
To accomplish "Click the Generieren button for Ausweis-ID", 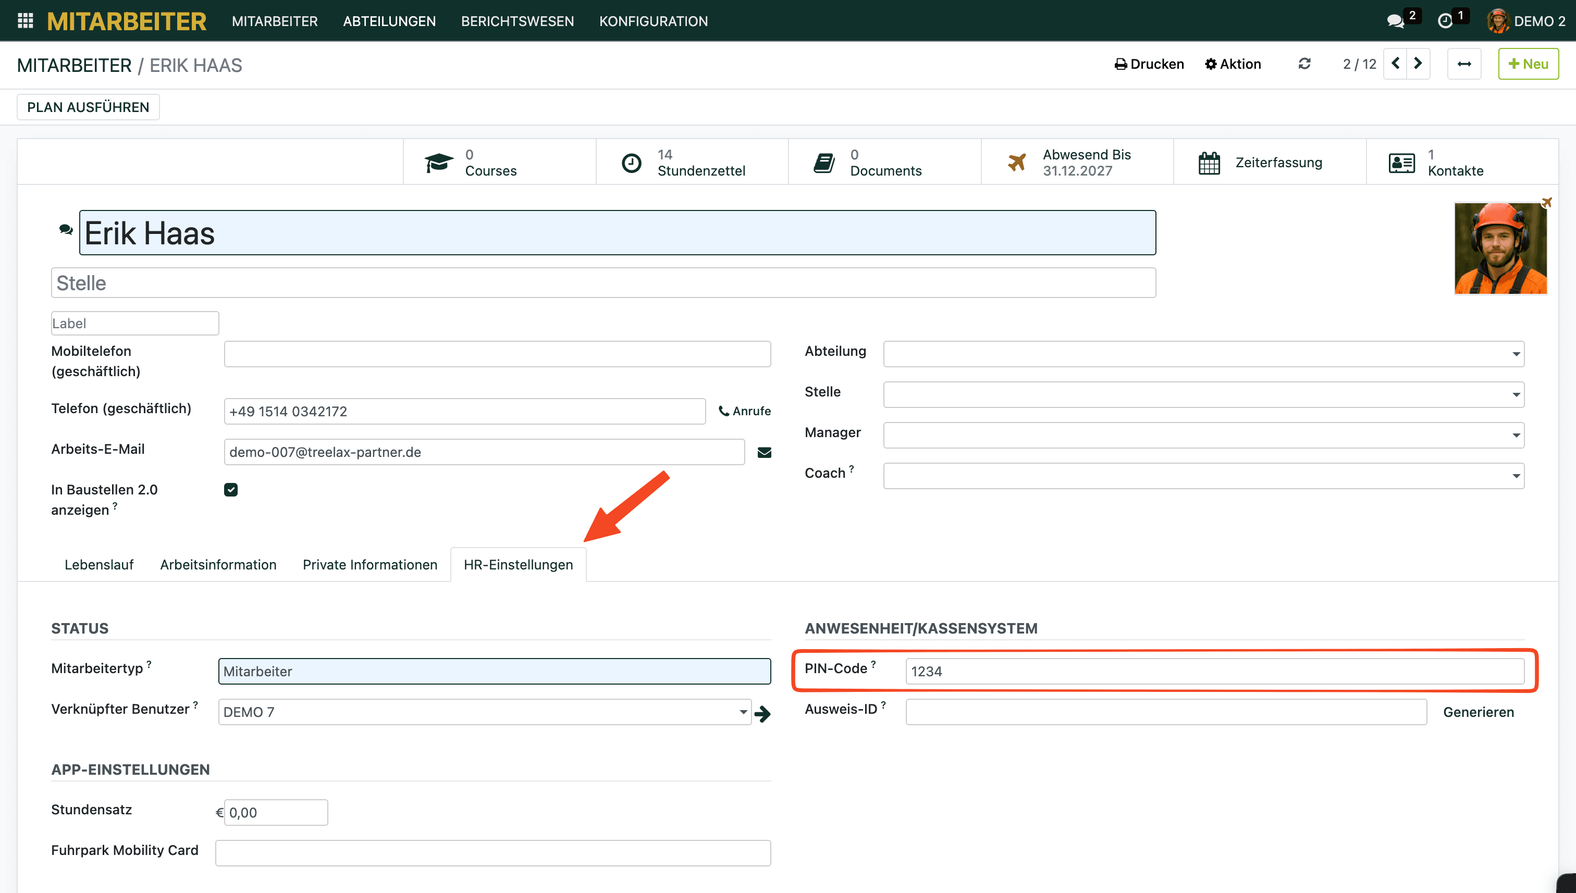I will pos(1478,712).
